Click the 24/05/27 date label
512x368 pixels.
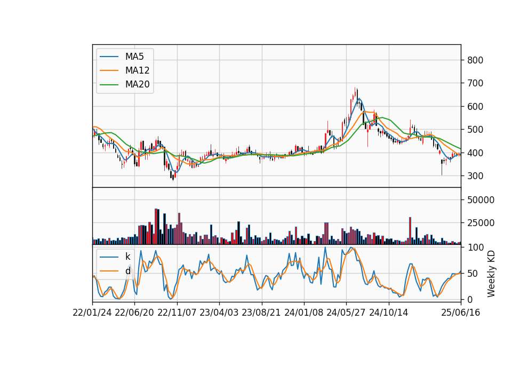point(346,313)
